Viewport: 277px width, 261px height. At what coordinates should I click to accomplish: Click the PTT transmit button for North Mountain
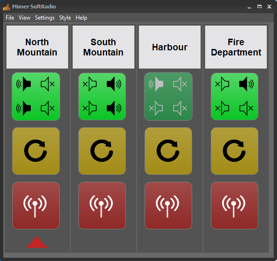(x=36, y=206)
